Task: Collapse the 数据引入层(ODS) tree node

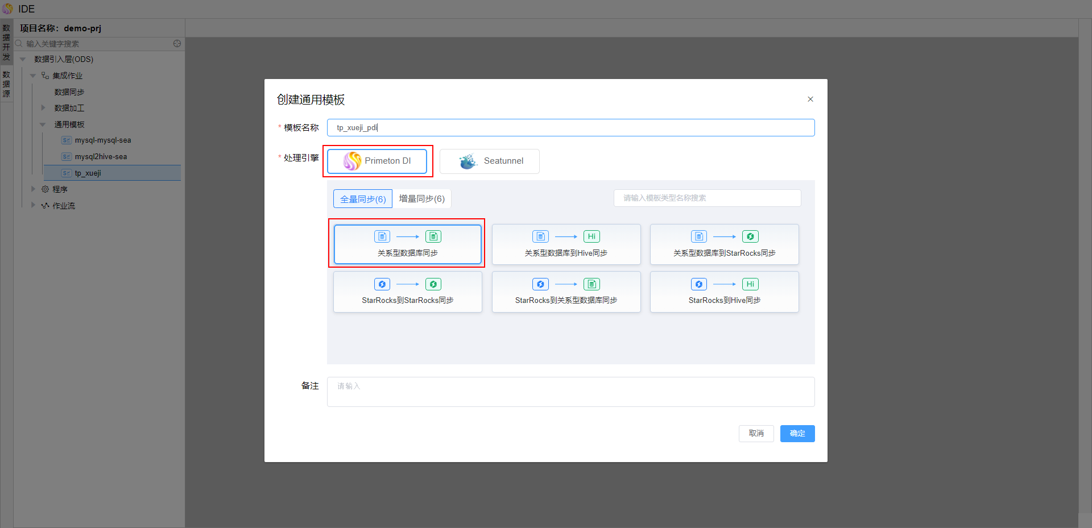Action: coord(23,59)
